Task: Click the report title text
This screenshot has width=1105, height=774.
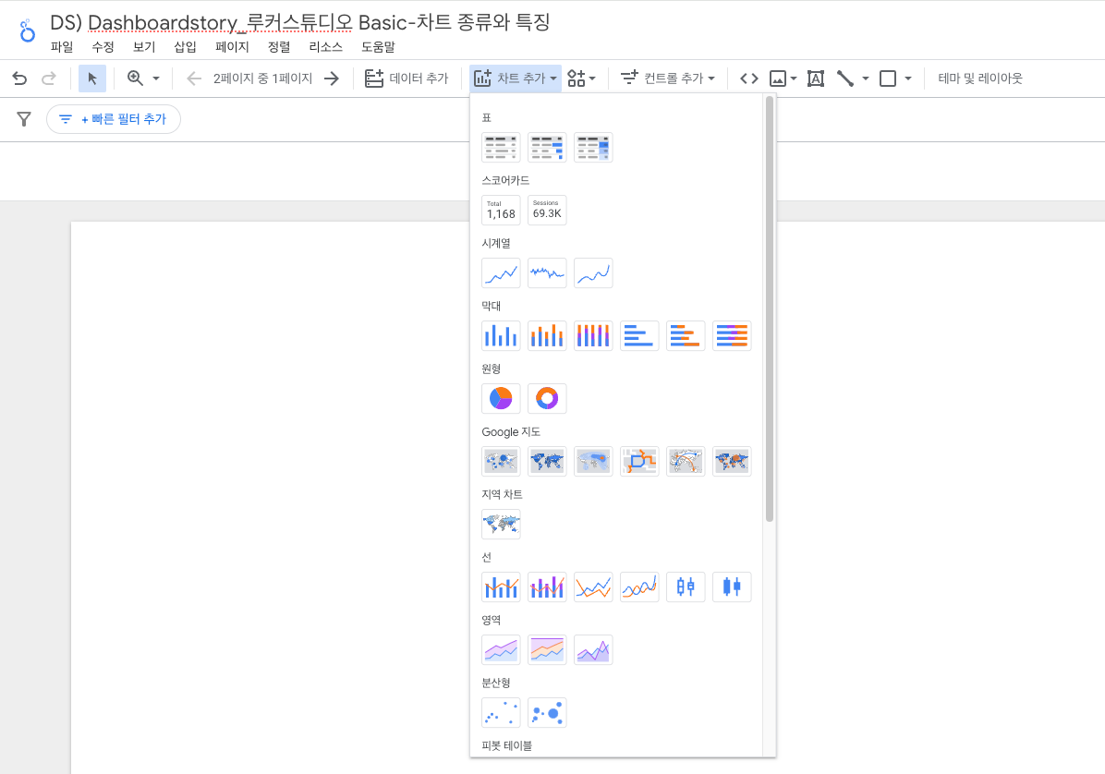Action: point(299,22)
